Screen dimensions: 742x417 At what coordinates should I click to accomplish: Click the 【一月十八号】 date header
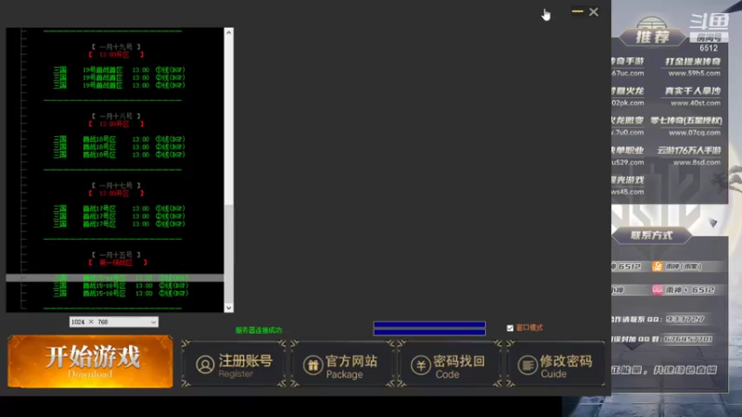tap(116, 116)
